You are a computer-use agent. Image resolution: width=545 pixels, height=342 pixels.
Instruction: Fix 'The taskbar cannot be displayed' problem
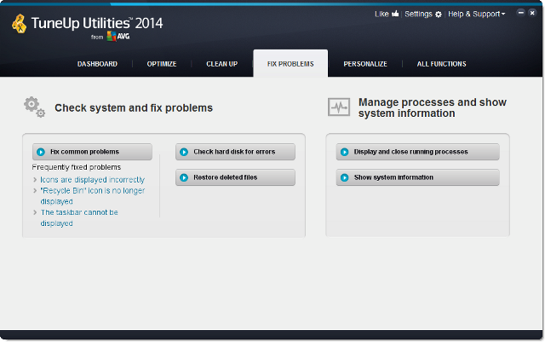[x=79, y=217]
